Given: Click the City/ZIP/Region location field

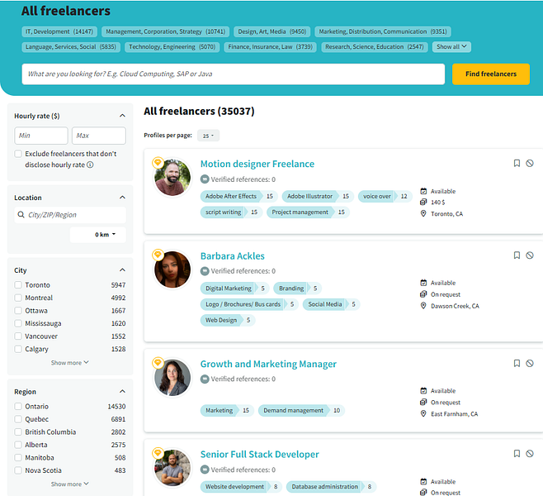Looking at the screenshot, I should point(70,215).
